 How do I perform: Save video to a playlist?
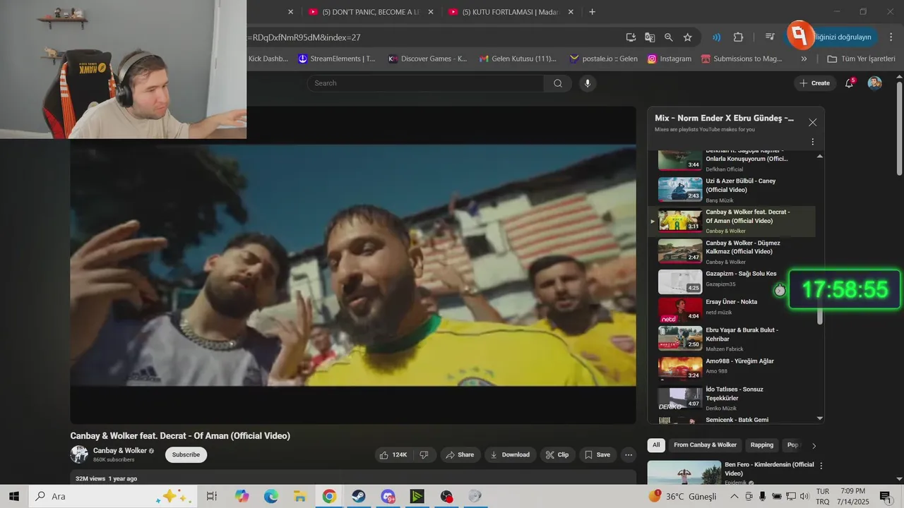coord(597,455)
